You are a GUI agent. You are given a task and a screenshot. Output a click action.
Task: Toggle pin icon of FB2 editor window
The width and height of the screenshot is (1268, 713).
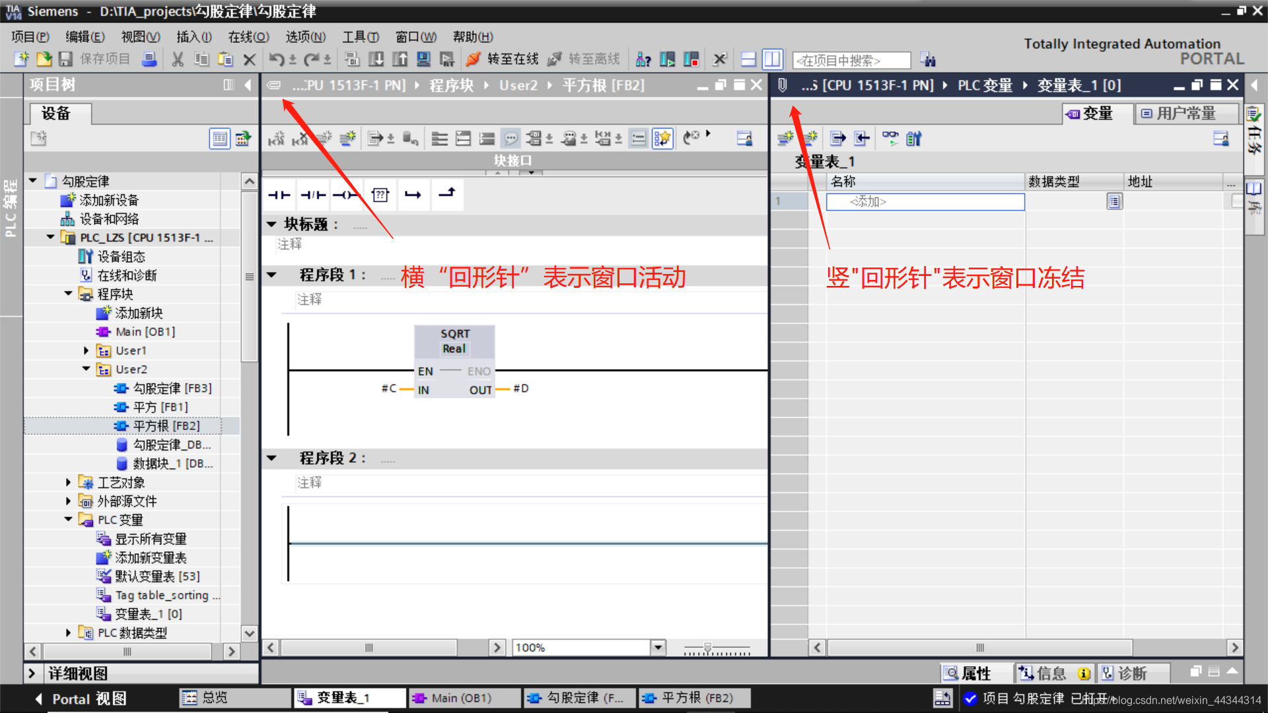pyautogui.click(x=273, y=85)
